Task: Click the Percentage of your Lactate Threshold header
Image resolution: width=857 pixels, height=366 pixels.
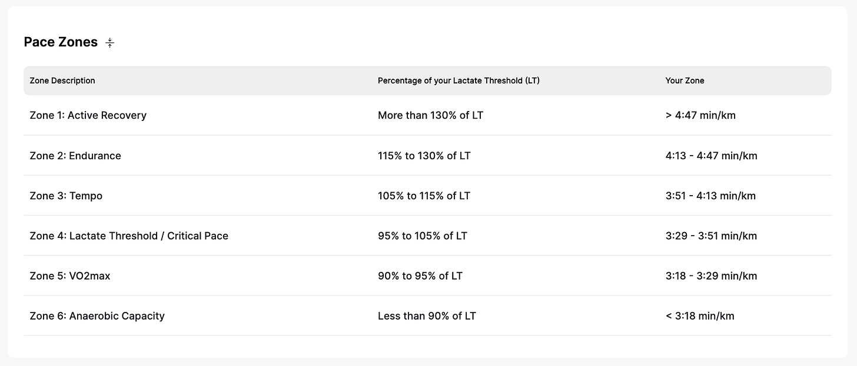Action: pos(459,80)
